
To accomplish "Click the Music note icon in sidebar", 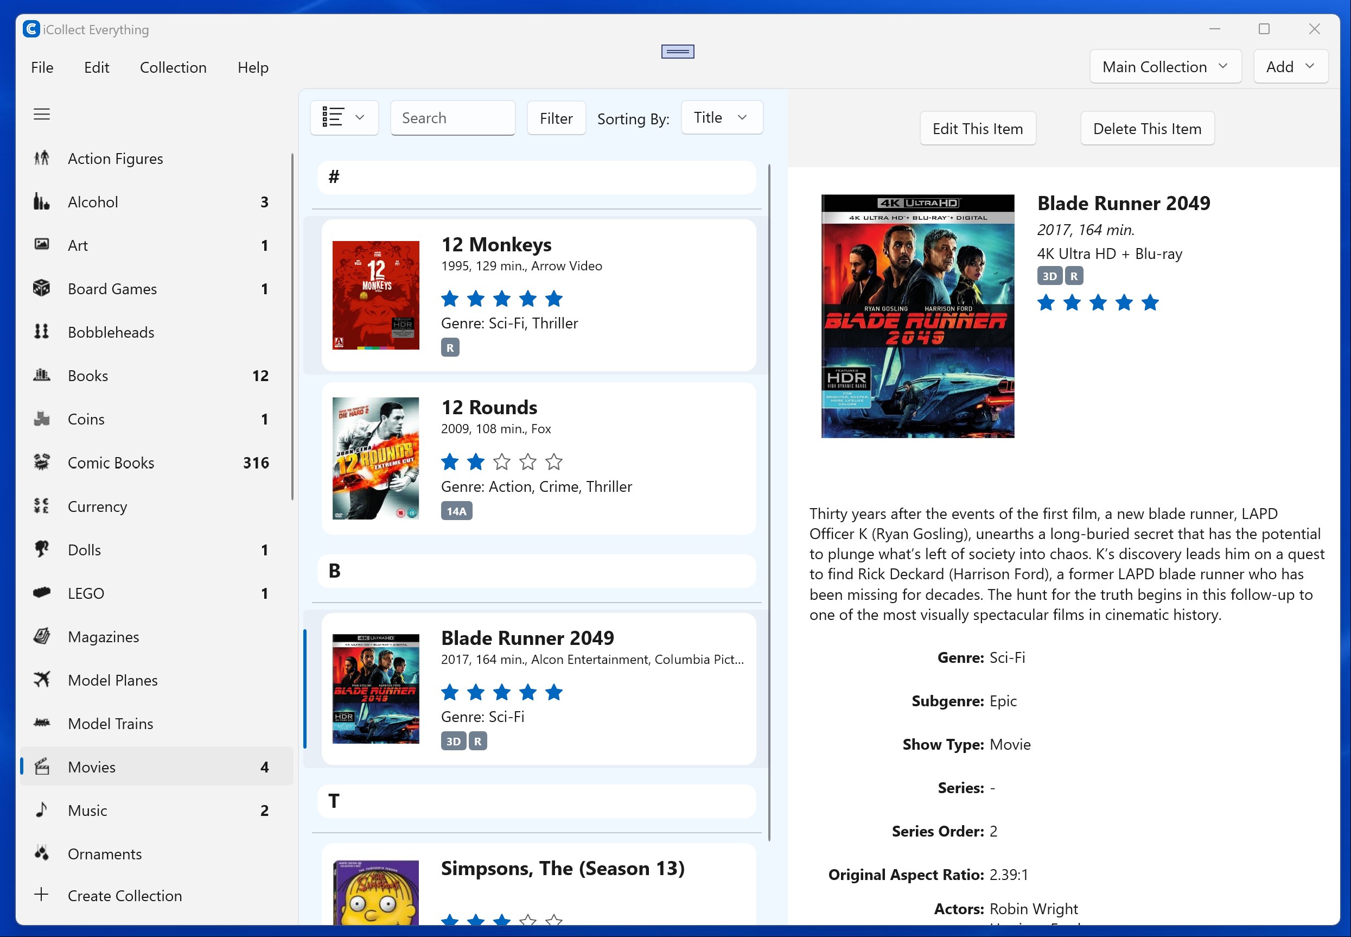I will pyautogui.click(x=41, y=810).
